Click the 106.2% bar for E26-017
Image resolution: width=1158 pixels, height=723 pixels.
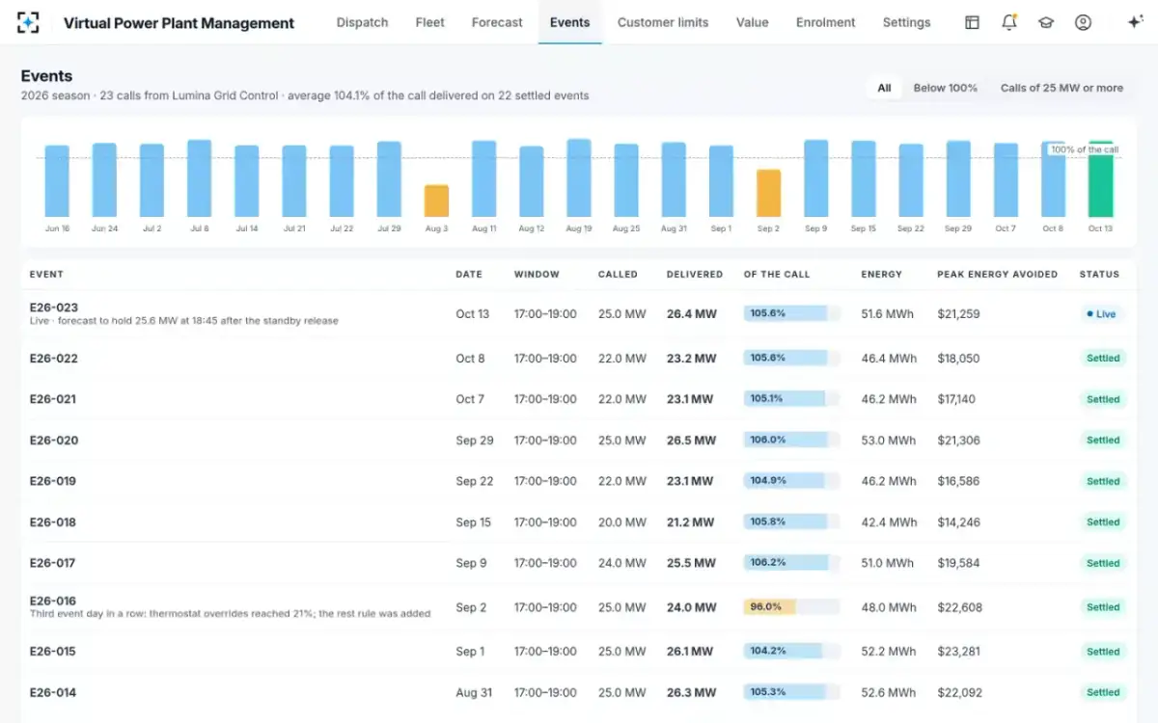click(x=791, y=563)
